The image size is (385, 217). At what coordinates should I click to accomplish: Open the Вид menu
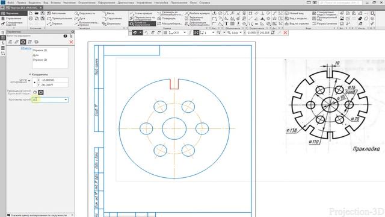coord(46,2)
